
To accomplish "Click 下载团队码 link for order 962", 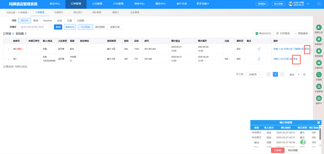I will click(x=298, y=49).
